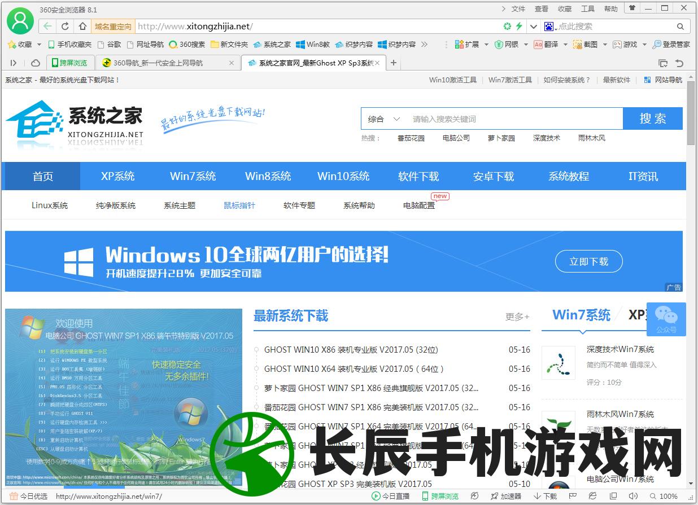This screenshot has width=698, height=505.
Task: Click the 截图 screenshot tool
Action: click(x=585, y=44)
